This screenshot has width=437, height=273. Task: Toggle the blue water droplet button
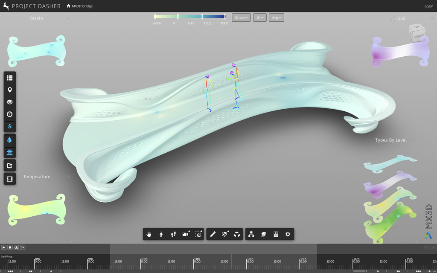(x=10, y=140)
